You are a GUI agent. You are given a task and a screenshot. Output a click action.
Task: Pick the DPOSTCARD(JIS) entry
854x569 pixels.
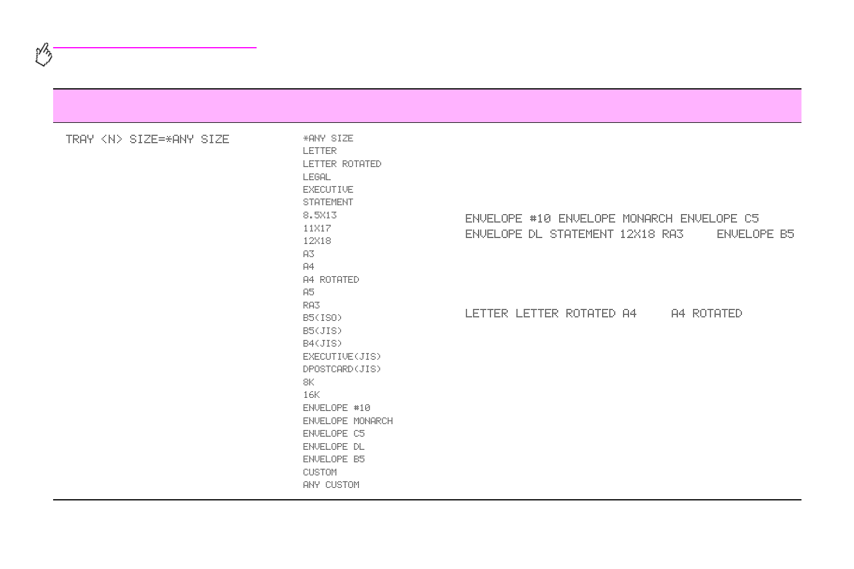point(341,369)
